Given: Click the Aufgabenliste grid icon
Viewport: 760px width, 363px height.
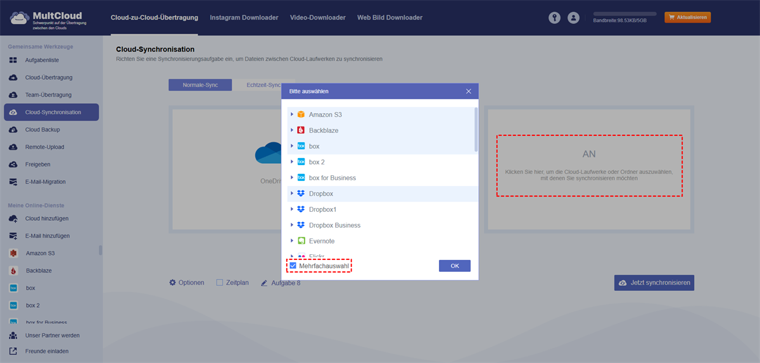Looking at the screenshot, I should (13, 60).
